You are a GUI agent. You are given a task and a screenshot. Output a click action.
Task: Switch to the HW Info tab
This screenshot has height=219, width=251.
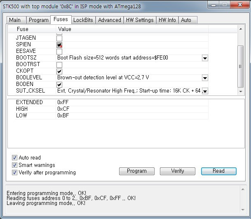pos(167,20)
